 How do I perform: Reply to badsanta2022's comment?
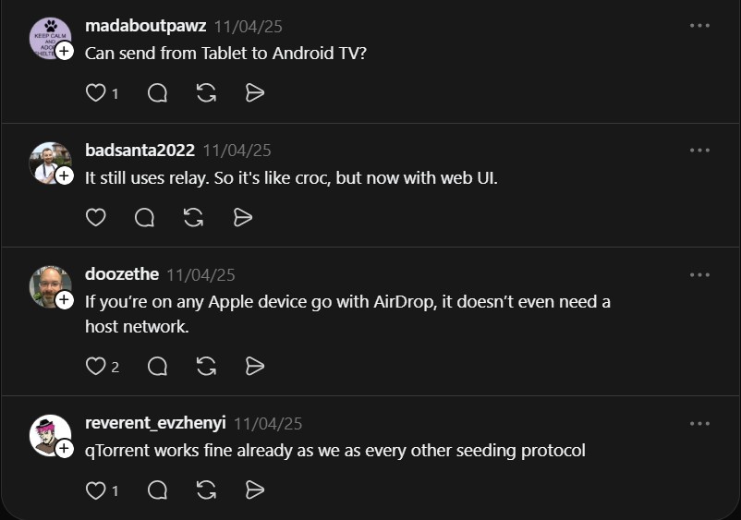point(144,217)
